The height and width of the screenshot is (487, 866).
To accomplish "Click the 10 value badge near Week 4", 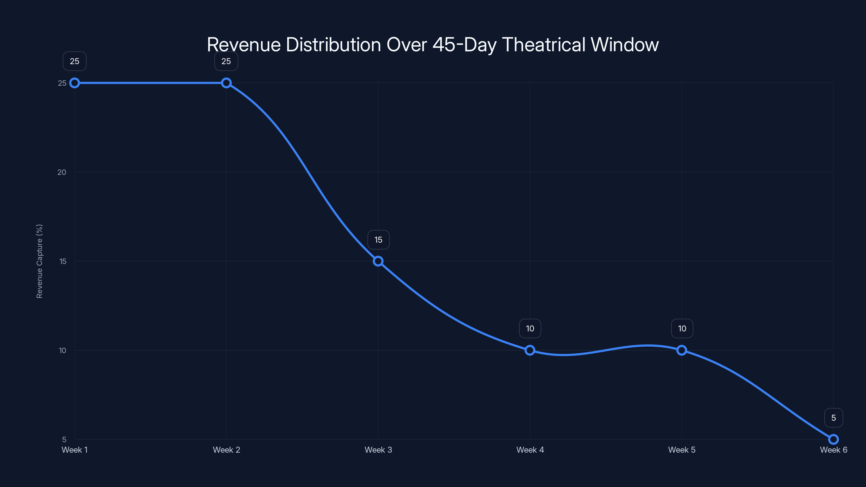I will (530, 328).
